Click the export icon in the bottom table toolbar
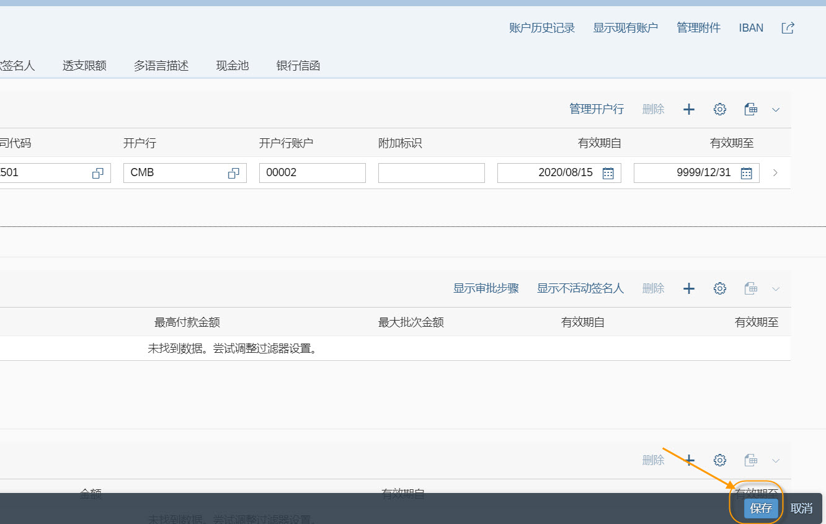The image size is (826, 524). pyautogui.click(x=750, y=460)
